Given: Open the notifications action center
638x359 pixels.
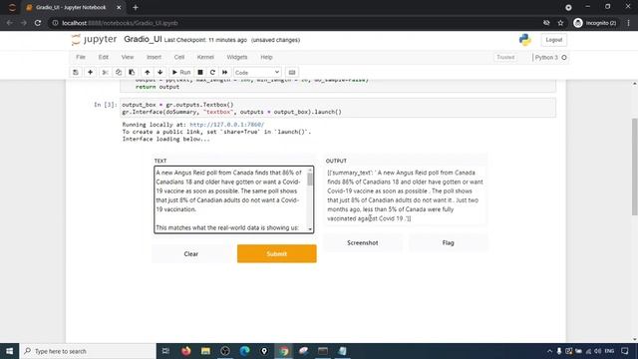Looking at the screenshot, I should pyautogui.click(x=625, y=351).
